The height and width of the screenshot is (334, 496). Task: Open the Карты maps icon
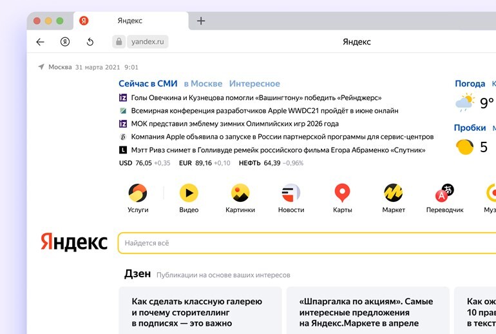(x=342, y=193)
